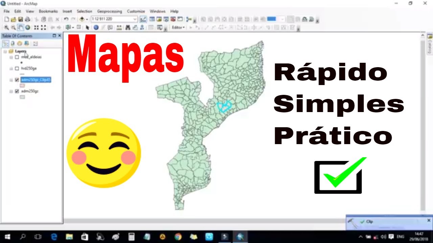
Task: Open the Selection menu
Action: pos(84,11)
